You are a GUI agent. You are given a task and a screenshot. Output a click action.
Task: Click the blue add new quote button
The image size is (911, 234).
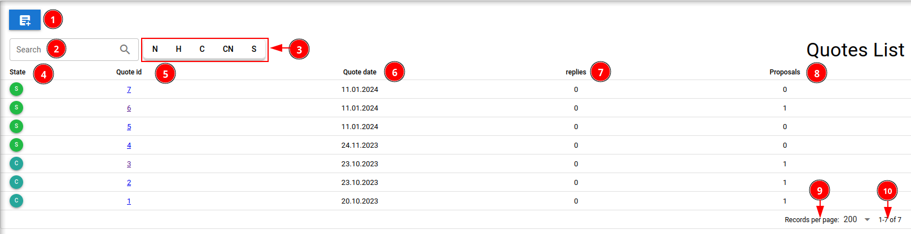25,20
